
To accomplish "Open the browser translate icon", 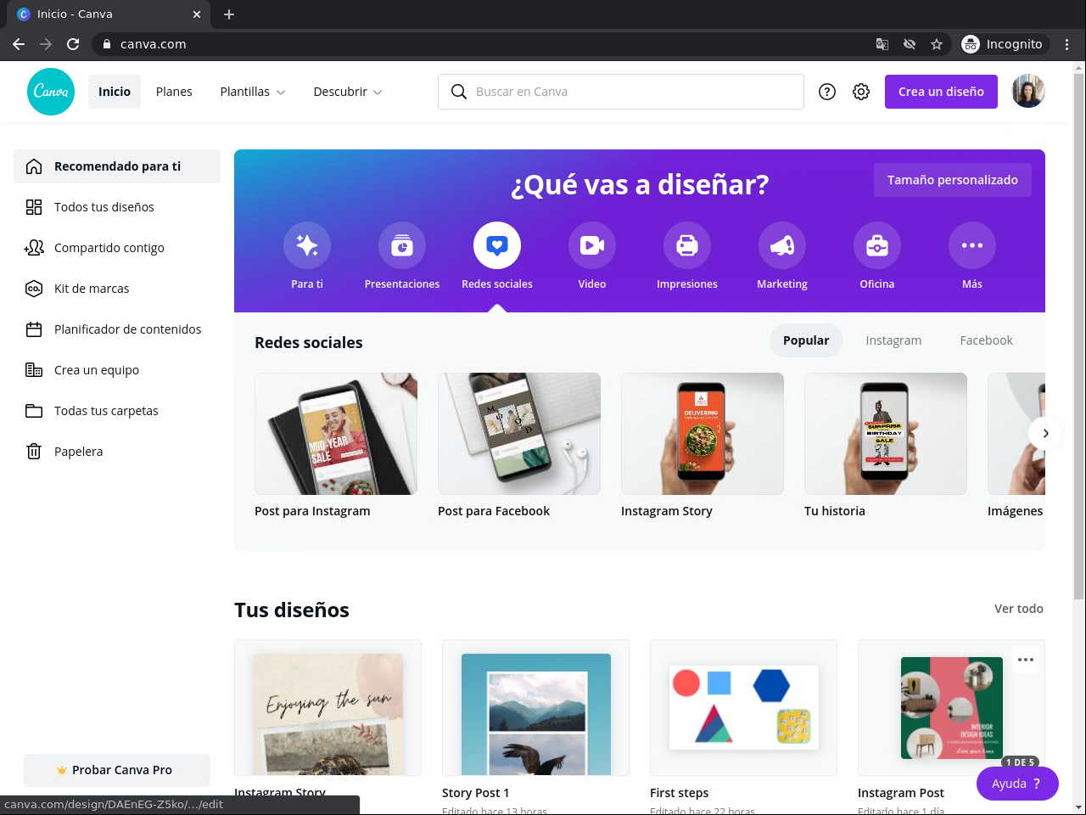I will pyautogui.click(x=882, y=44).
